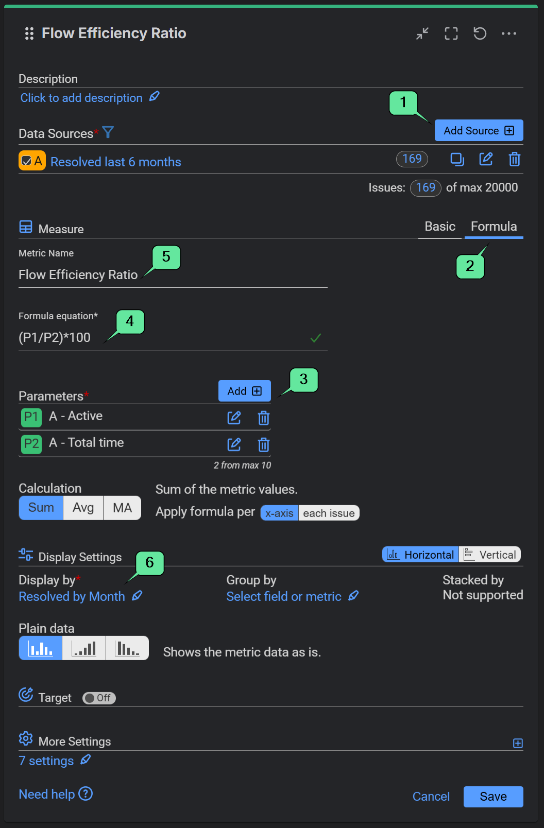
Task: Expand the More Settings section
Action: tap(518, 743)
